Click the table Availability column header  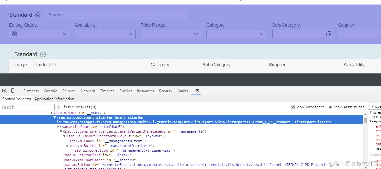(354, 65)
